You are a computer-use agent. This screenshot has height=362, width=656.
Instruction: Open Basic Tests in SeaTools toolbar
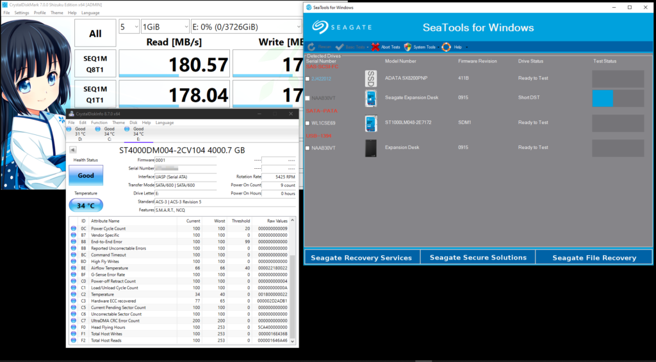[x=352, y=47]
